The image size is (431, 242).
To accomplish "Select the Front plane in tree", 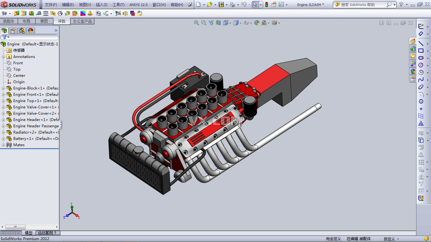I will [x=18, y=63].
